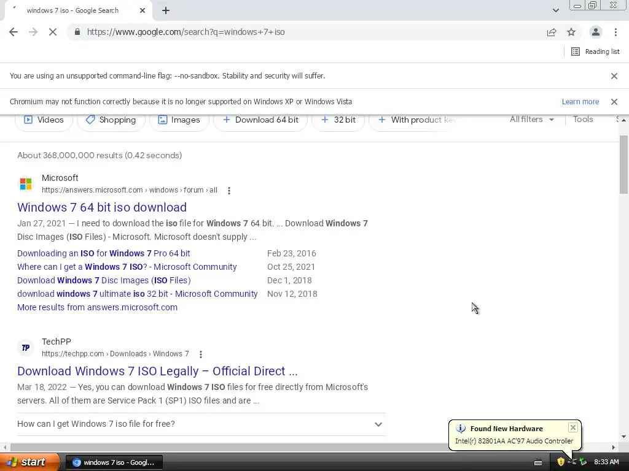
Task: Open the tab search chevron in the title bar
Action: pyautogui.click(x=555, y=10)
